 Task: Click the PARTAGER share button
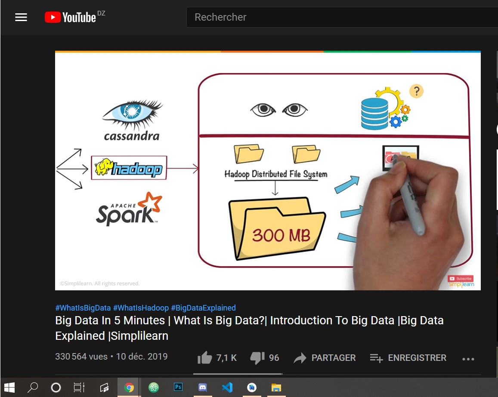[x=325, y=358]
